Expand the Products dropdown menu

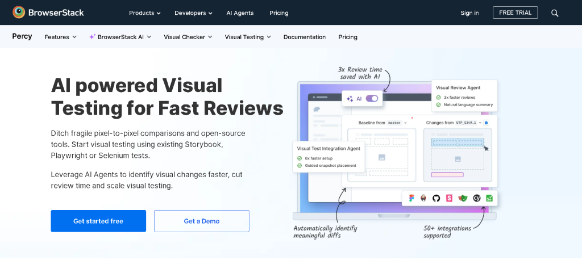[145, 13]
